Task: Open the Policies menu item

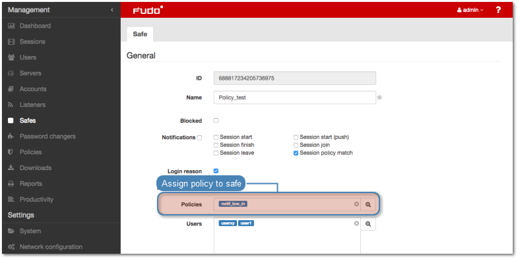Action: [31, 152]
